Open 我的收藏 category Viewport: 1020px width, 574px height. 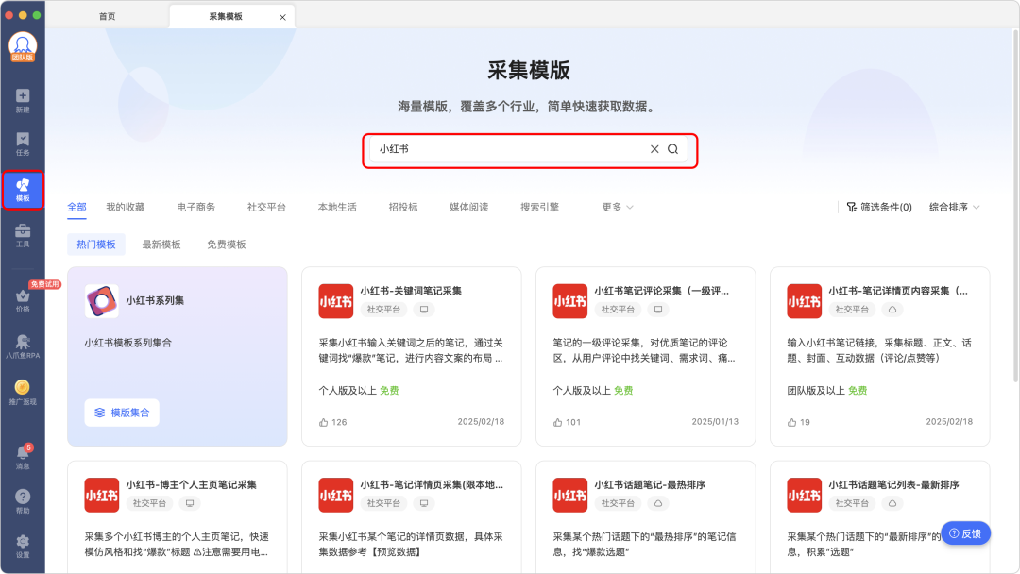pos(125,208)
